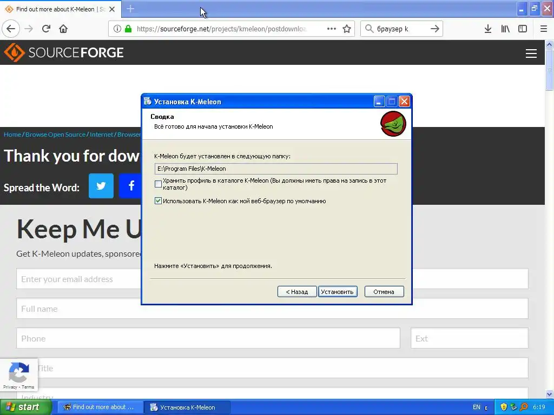Open the Windows start button
This screenshot has width=554, height=415.
25,407
